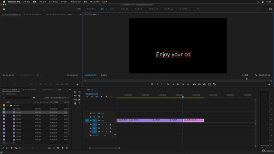Switch to カラー workspace tab
Image resolution: width=274 pixels, height=154 pixels.
112,9
